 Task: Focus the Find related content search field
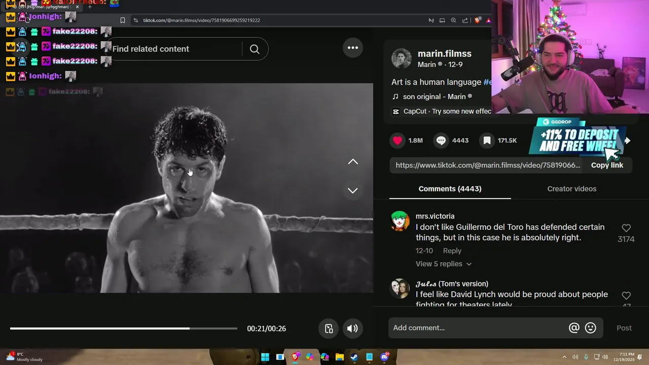coord(175,49)
